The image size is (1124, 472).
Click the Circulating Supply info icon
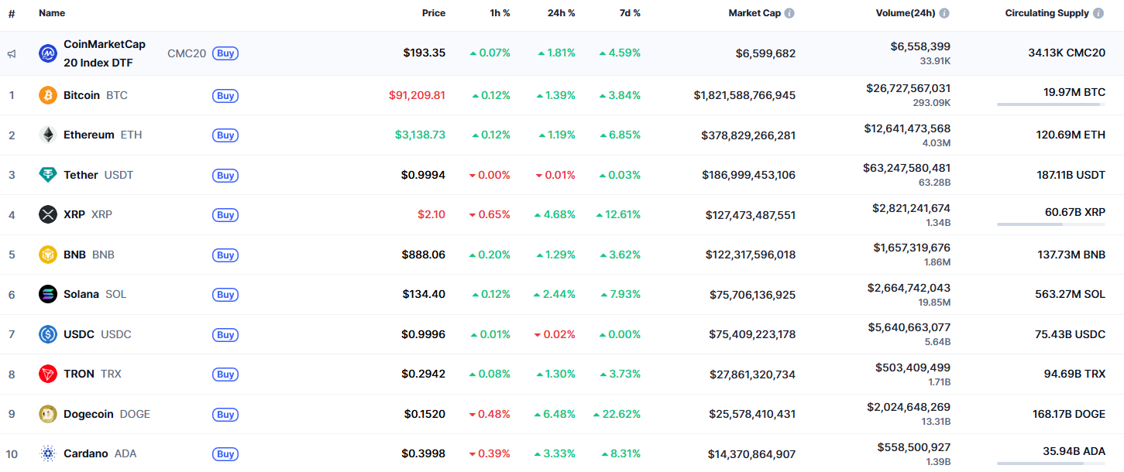[x=1098, y=13]
